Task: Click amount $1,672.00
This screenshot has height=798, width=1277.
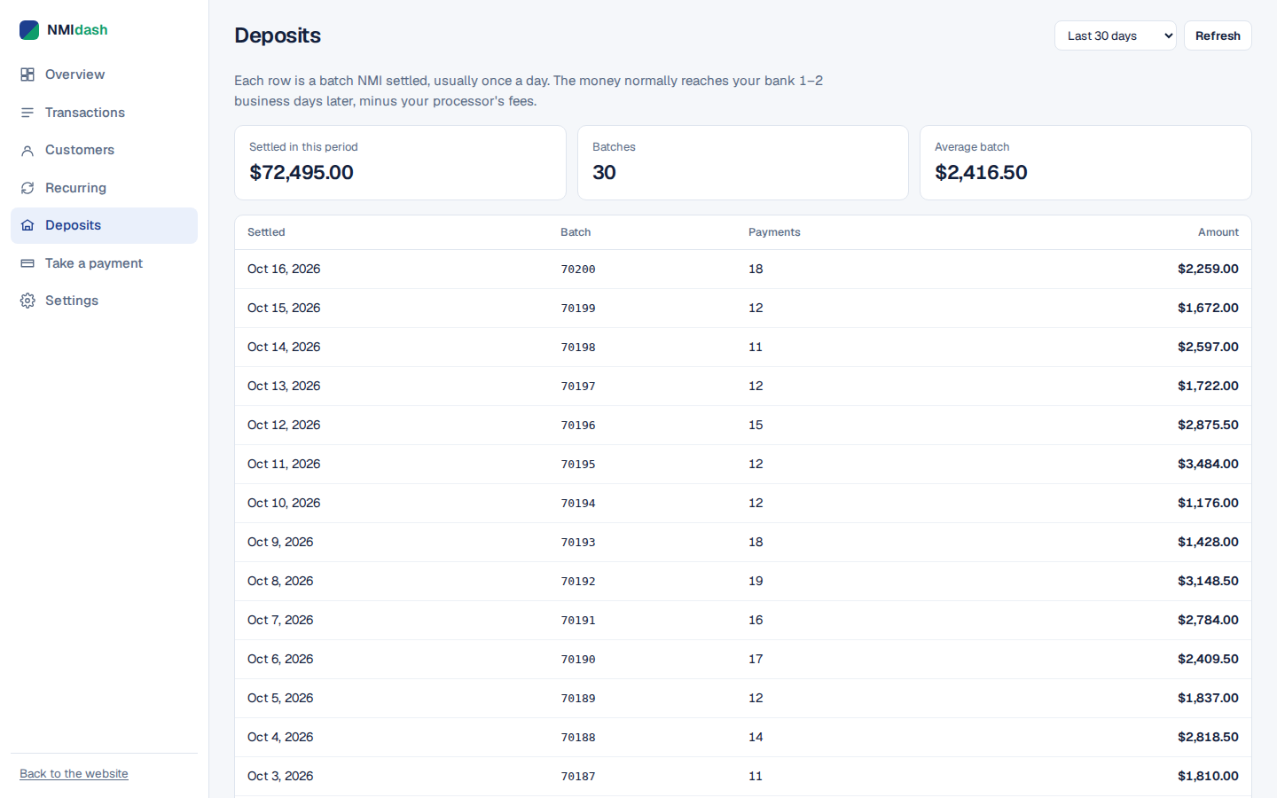Action: point(1208,308)
